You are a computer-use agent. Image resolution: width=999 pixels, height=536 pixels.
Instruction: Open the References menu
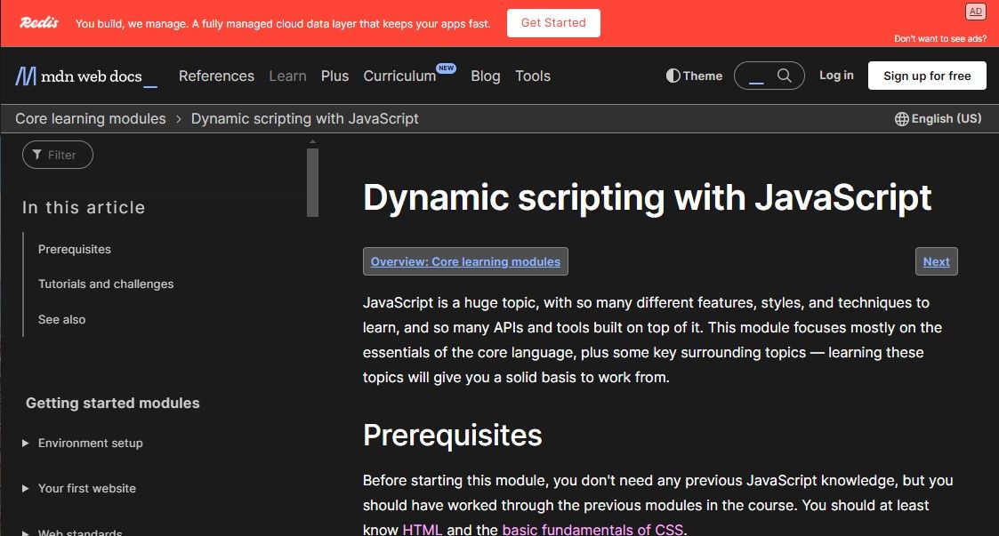point(216,76)
